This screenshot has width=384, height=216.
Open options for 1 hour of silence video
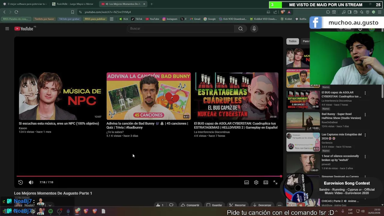[365, 157]
